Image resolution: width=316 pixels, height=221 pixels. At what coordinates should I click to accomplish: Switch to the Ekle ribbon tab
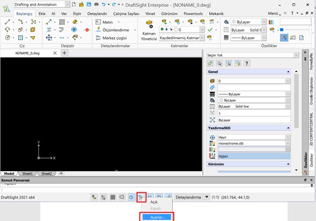pyautogui.click(x=41, y=14)
